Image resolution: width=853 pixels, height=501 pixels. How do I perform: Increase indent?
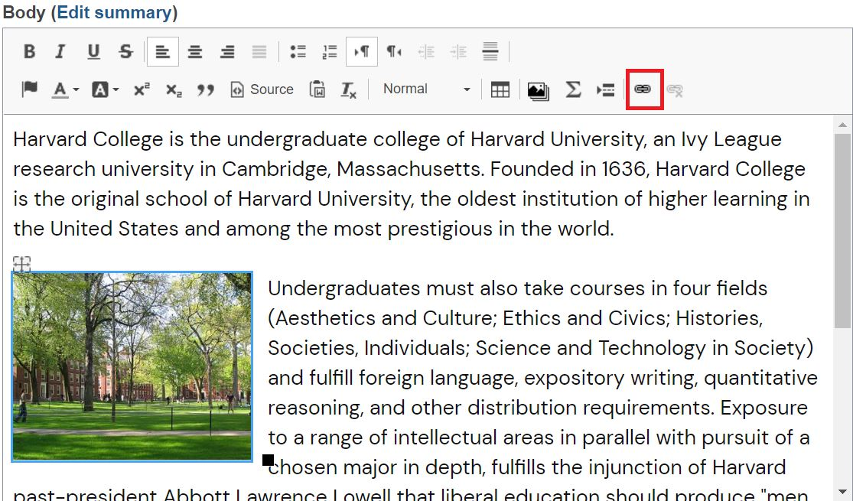point(458,52)
